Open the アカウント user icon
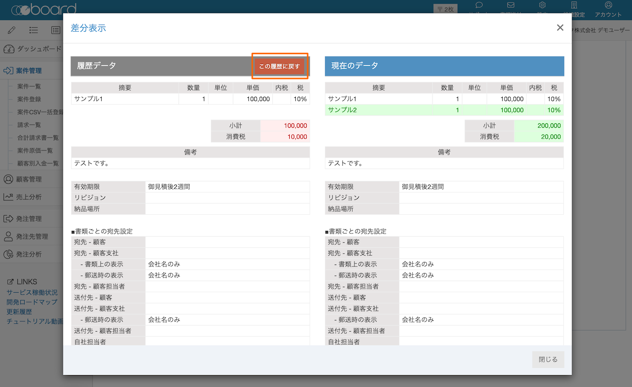Viewport: 632px width, 387px height. coord(608,5)
